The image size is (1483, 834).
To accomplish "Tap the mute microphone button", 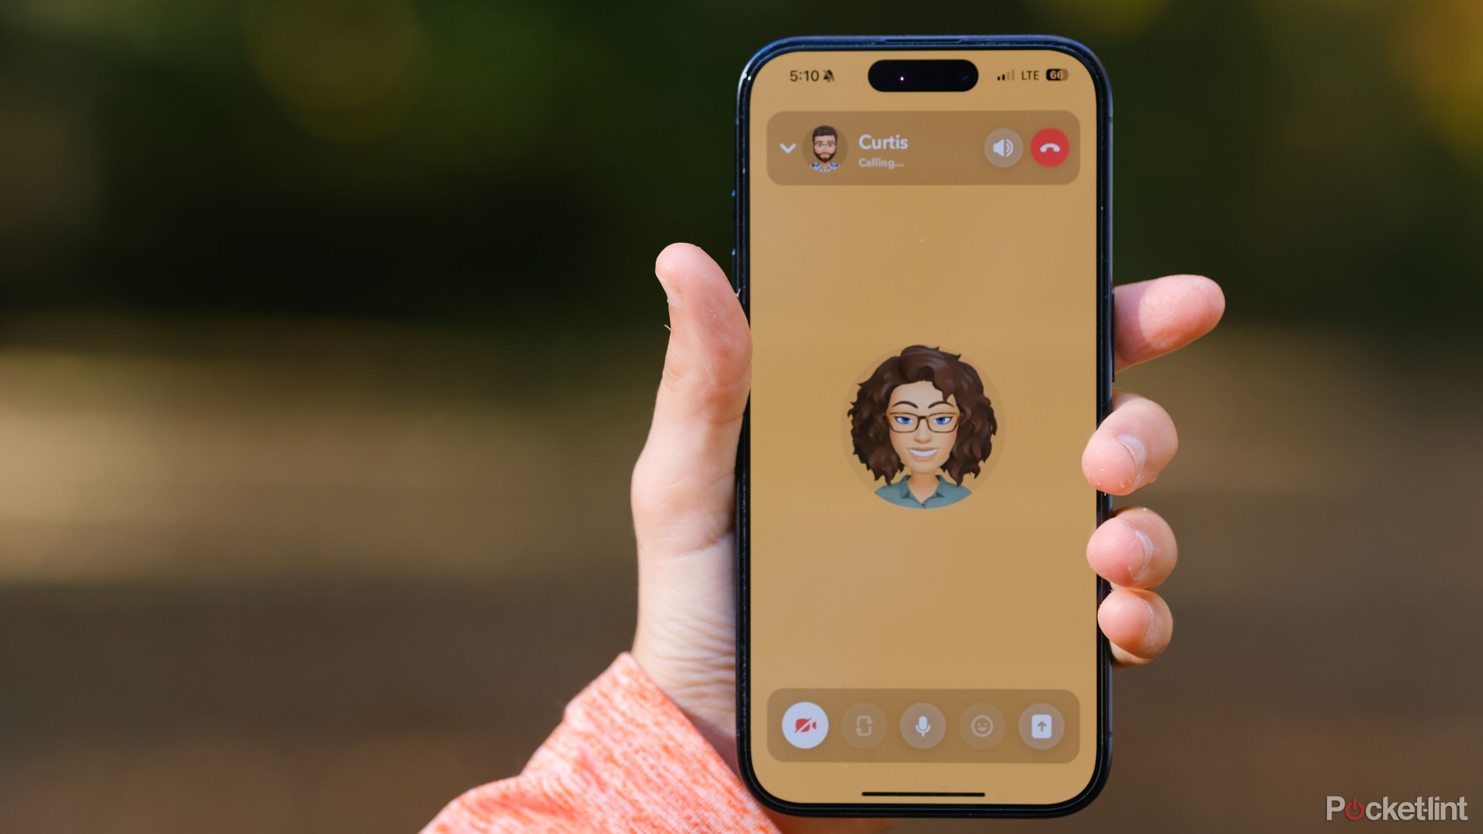I will pyautogui.click(x=924, y=726).
